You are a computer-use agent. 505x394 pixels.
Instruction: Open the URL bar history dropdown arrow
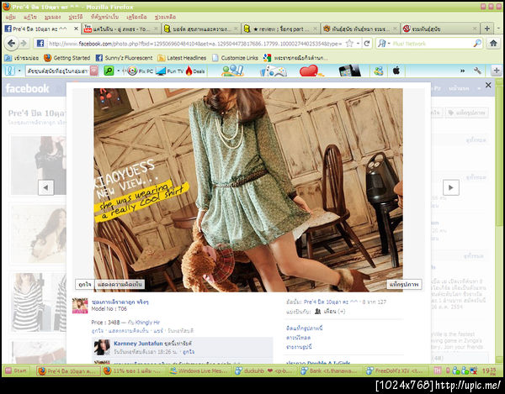coord(358,44)
